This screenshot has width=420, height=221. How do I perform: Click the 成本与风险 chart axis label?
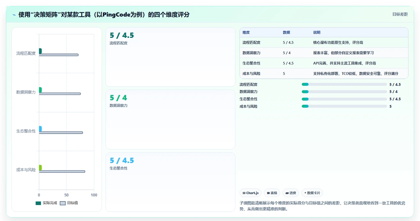pyautogui.click(x=26, y=170)
